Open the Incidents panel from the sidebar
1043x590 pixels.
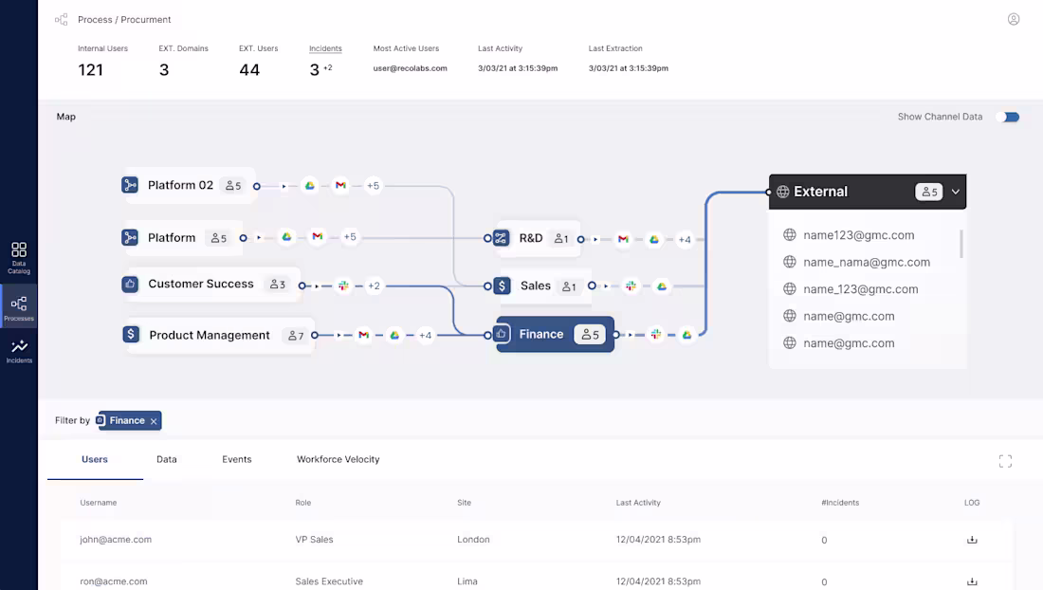click(x=19, y=353)
